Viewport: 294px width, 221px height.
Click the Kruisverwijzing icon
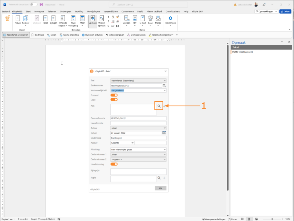click(x=73, y=18)
